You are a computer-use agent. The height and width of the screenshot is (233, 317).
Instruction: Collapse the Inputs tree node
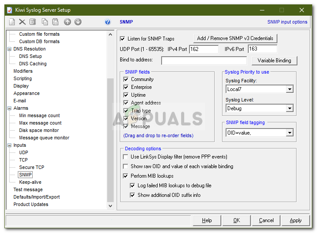point(10,145)
